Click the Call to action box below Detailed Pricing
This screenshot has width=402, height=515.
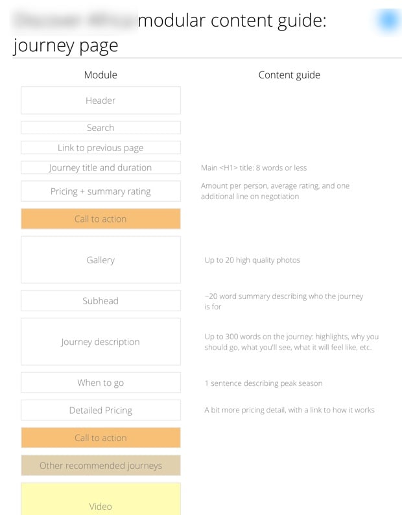(100, 438)
